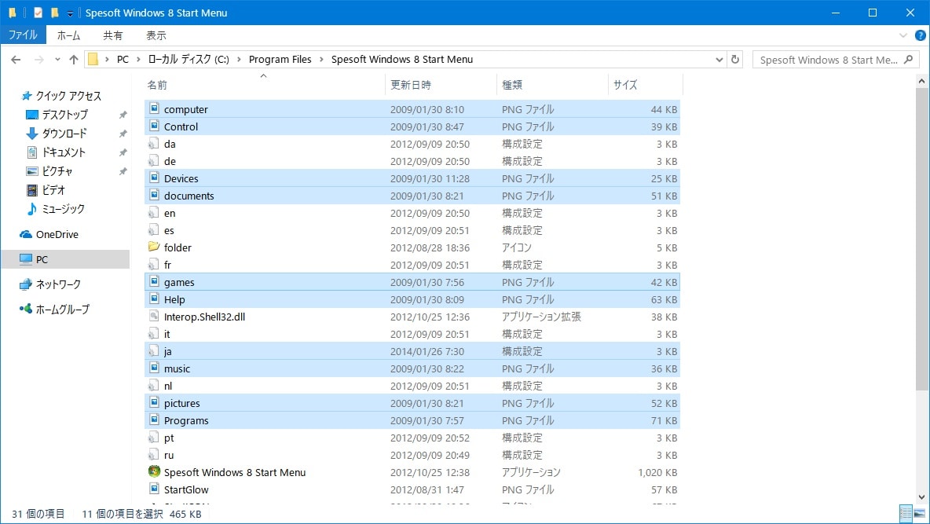Screen dimensions: 930x524
Task: Open the recent locations dropdown arrow
Action: [57, 60]
